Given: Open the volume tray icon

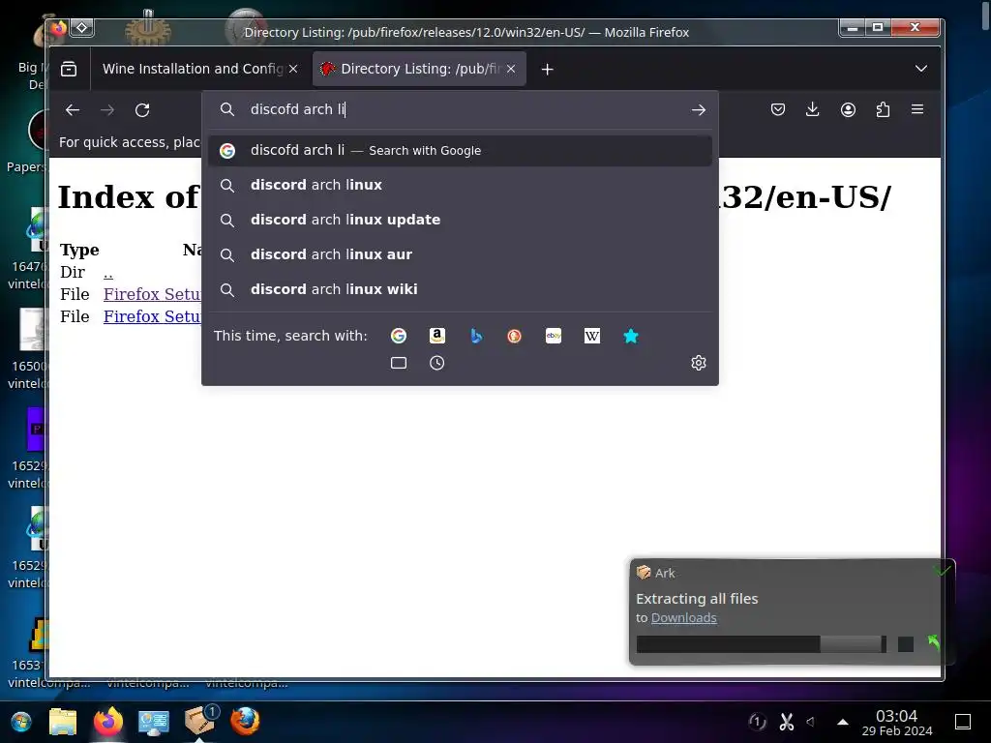Looking at the screenshot, I should (x=811, y=722).
